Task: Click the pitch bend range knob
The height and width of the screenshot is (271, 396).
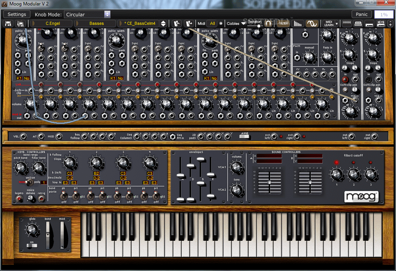Action: pyautogui.click(x=21, y=167)
